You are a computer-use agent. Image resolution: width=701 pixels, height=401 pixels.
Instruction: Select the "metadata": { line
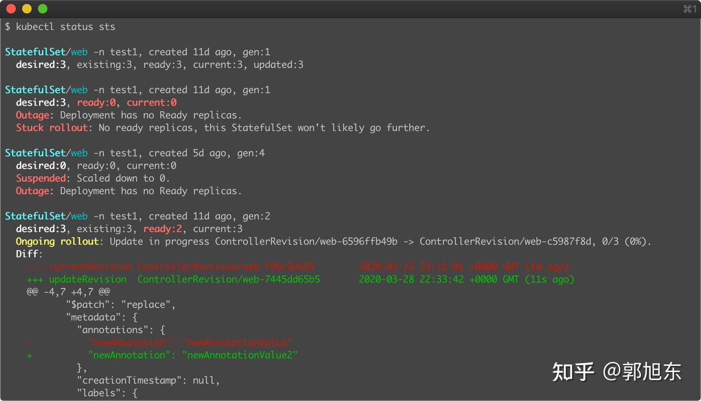[x=102, y=317]
